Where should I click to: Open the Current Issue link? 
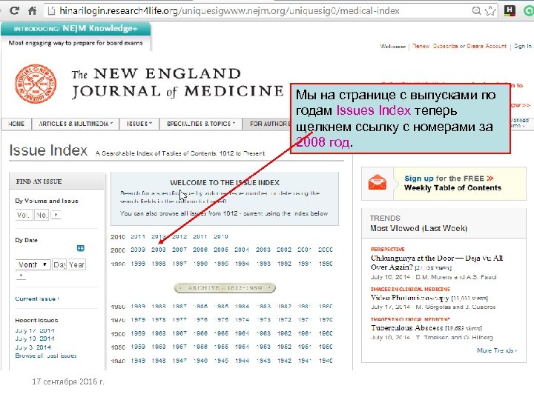click(x=38, y=299)
